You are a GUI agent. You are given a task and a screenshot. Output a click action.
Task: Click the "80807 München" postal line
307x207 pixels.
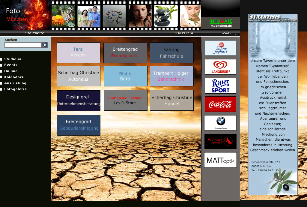(261, 166)
